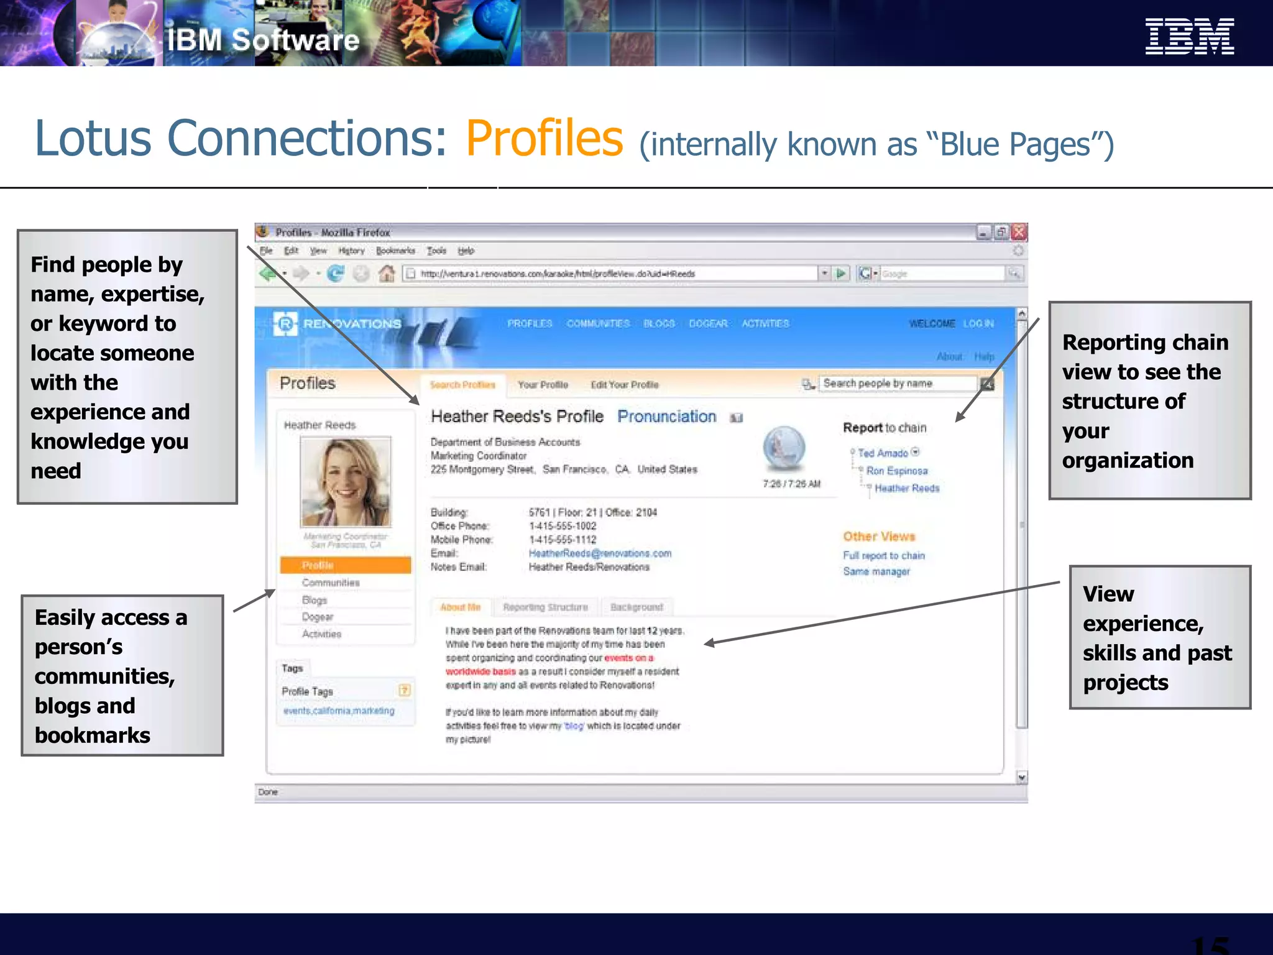This screenshot has width=1273, height=955.
Task: Click the advanced search icon beside search box
Action: point(809,385)
